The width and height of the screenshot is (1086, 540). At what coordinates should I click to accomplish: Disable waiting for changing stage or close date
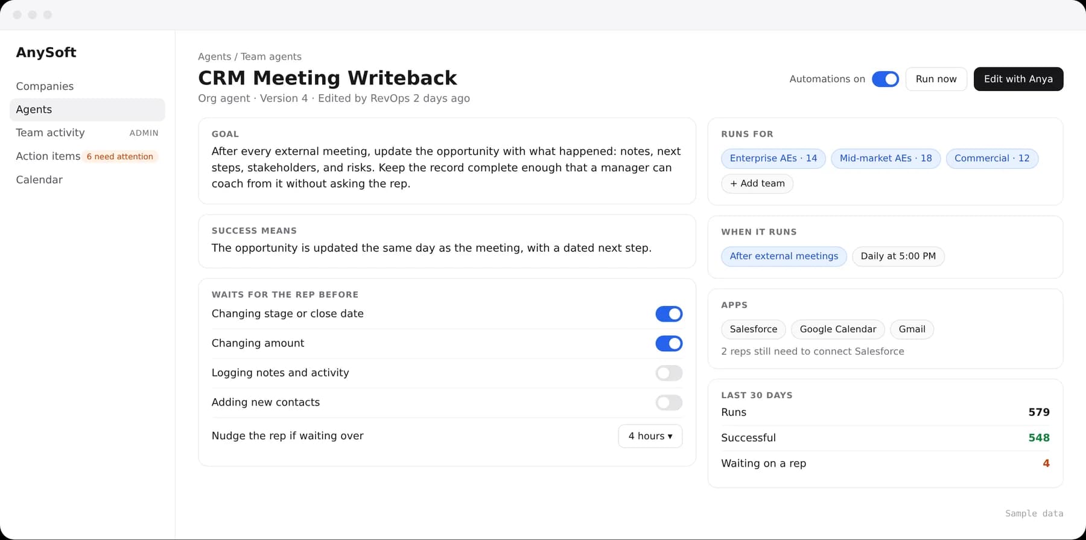669,314
